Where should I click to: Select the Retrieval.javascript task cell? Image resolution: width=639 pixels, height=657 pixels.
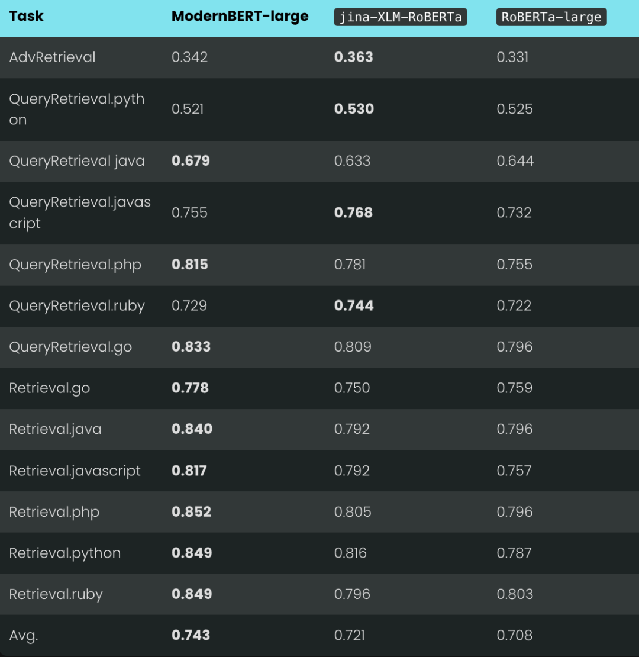[x=75, y=471]
